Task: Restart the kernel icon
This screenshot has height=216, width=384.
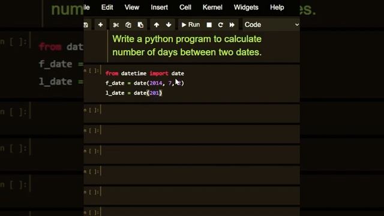Action: click(220, 25)
